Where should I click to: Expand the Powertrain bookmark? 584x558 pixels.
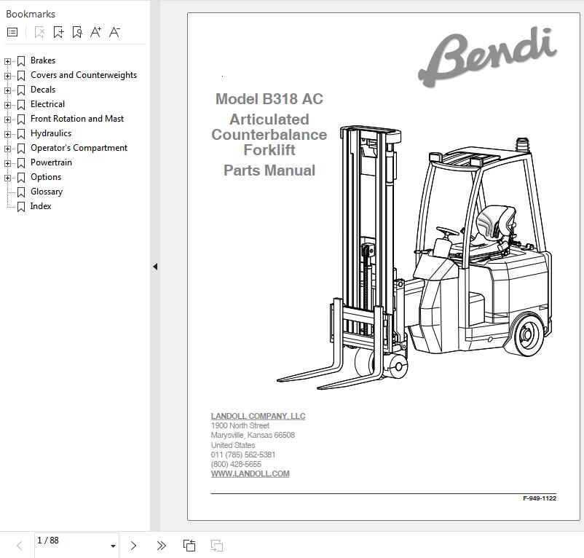(7, 163)
